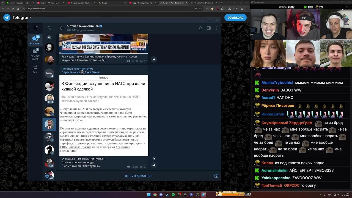This screenshot has height=198, width=352.
Task: Reload the page in browser
Action: tap(13, 9)
